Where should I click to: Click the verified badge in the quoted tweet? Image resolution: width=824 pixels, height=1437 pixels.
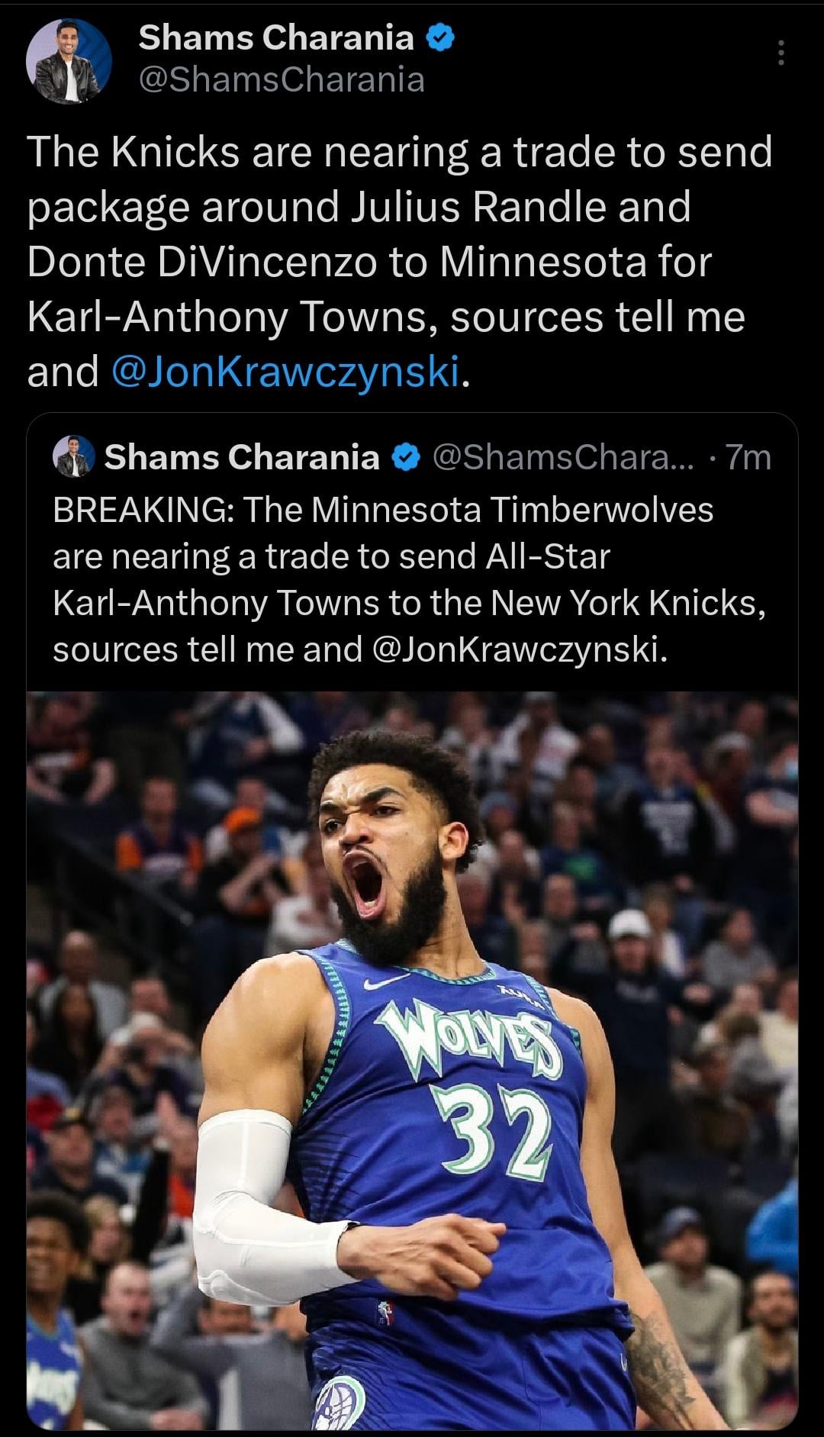click(x=406, y=457)
